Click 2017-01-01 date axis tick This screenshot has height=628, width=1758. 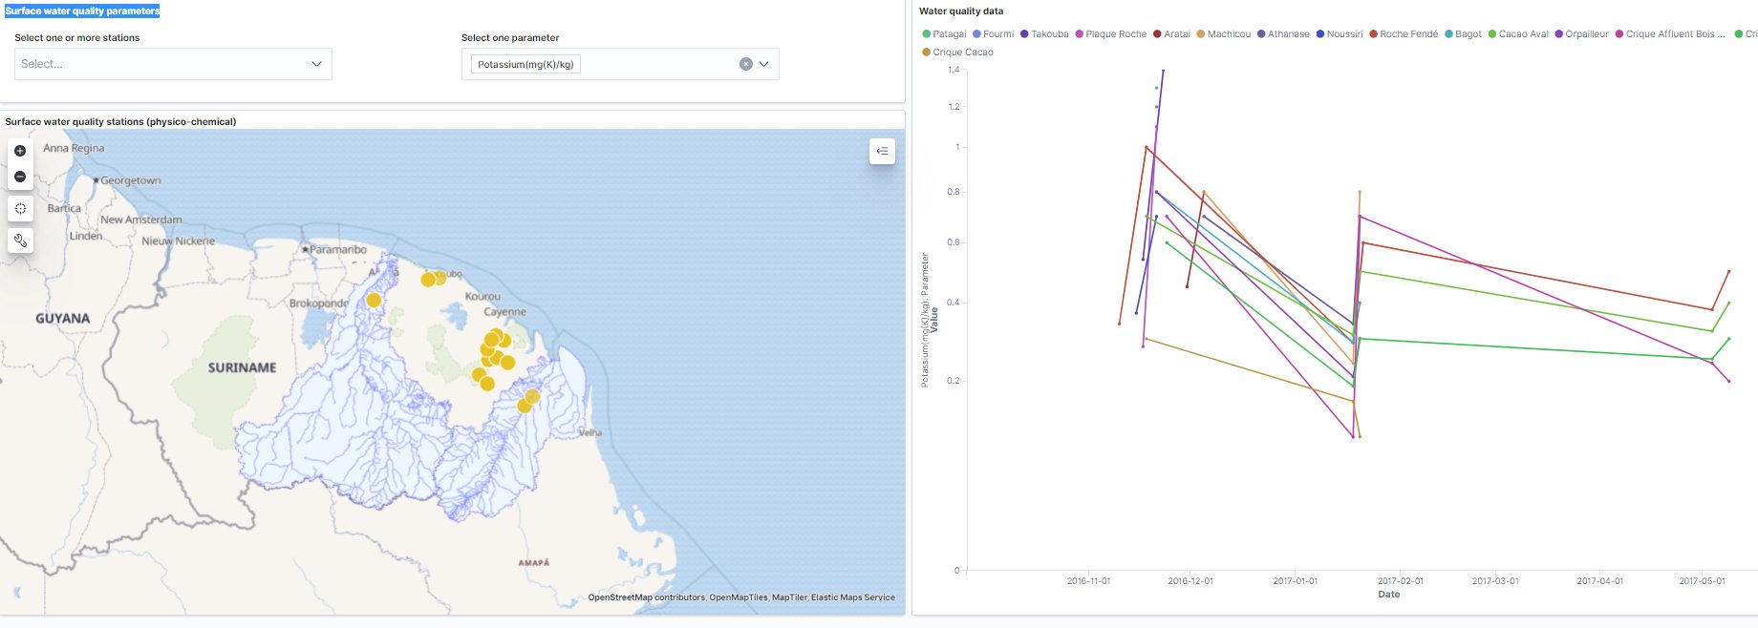click(x=1295, y=580)
